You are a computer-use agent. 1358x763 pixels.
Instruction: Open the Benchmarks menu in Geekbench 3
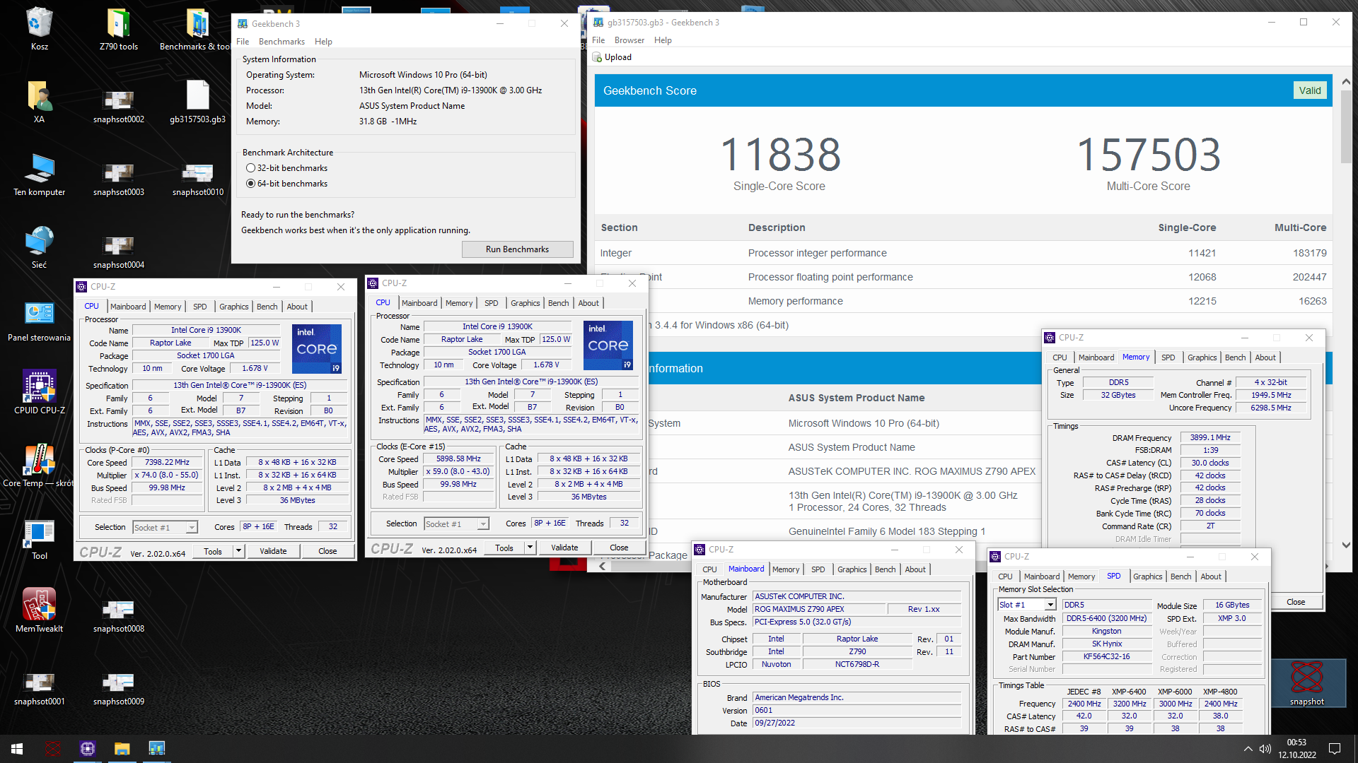282,42
